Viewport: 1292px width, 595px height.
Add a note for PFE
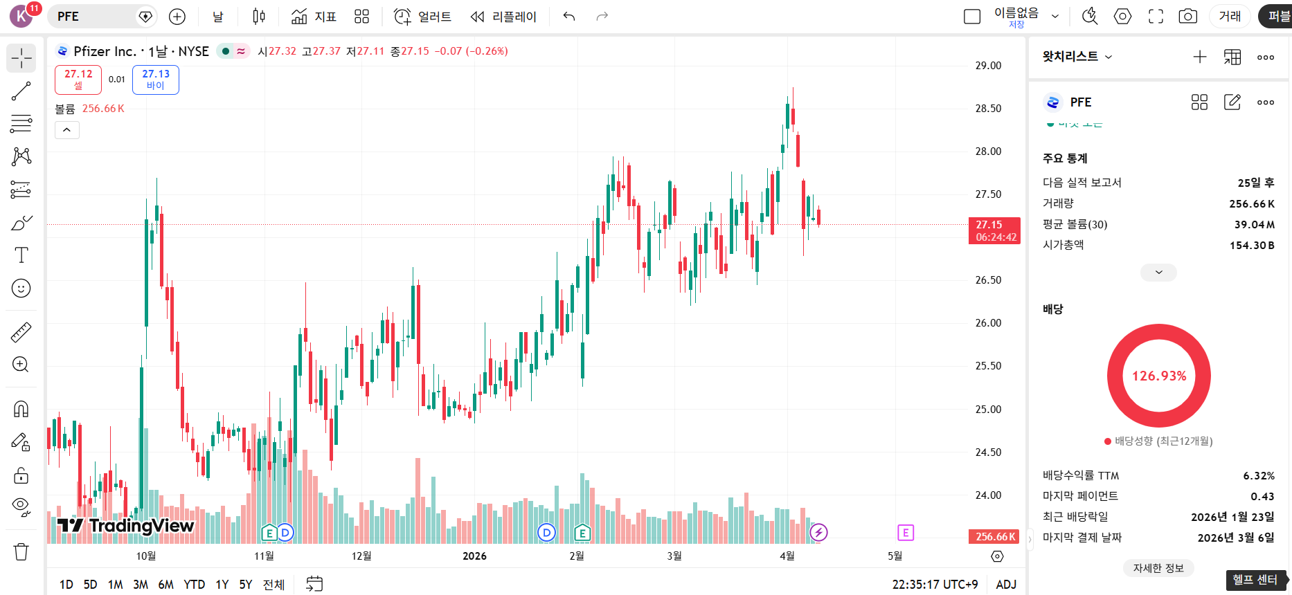tap(1232, 102)
